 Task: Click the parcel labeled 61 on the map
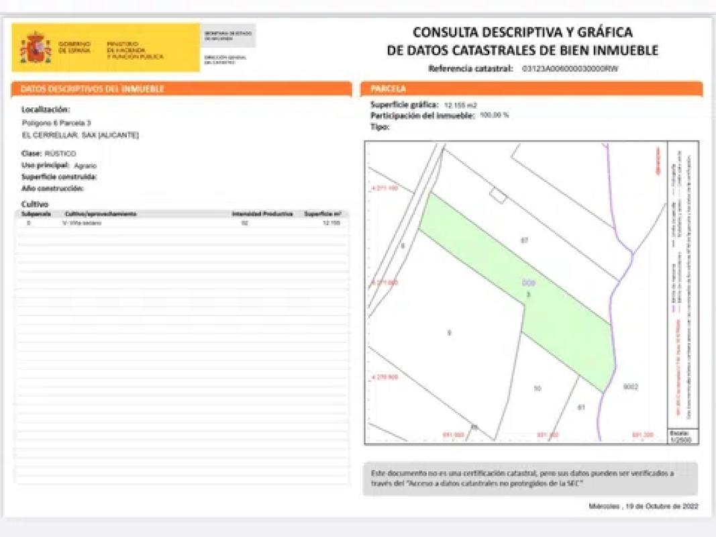point(580,407)
